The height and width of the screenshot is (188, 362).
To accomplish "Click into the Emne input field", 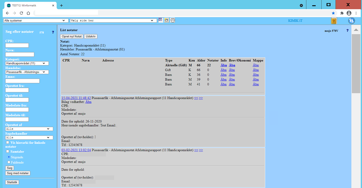I will [23, 81].
